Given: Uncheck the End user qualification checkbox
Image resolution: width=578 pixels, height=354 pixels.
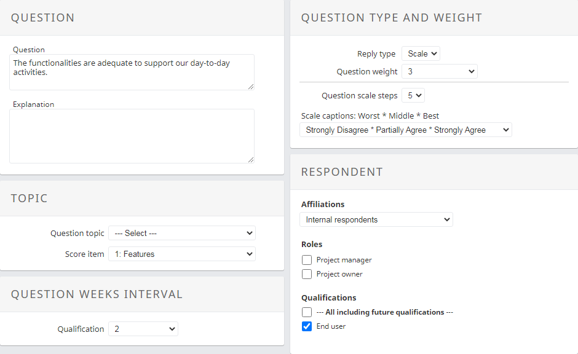Looking at the screenshot, I should click(x=307, y=326).
